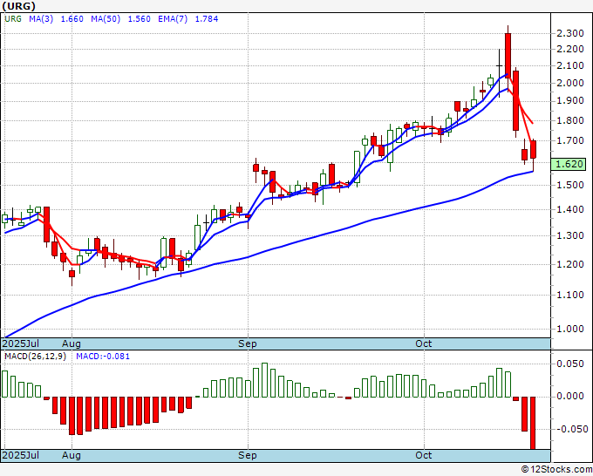This screenshot has height=476, width=593.
Task: Click the 1.000 price axis label
Action: pos(570,329)
